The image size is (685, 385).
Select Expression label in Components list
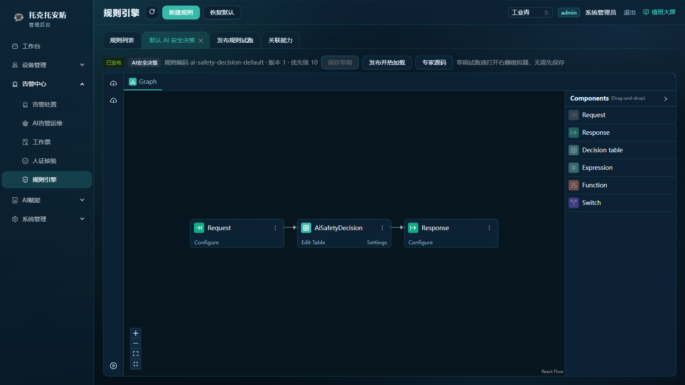[597, 168]
